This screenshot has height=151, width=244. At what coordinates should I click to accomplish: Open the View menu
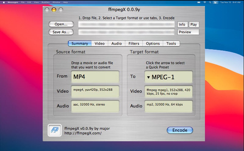click(36, 2)
